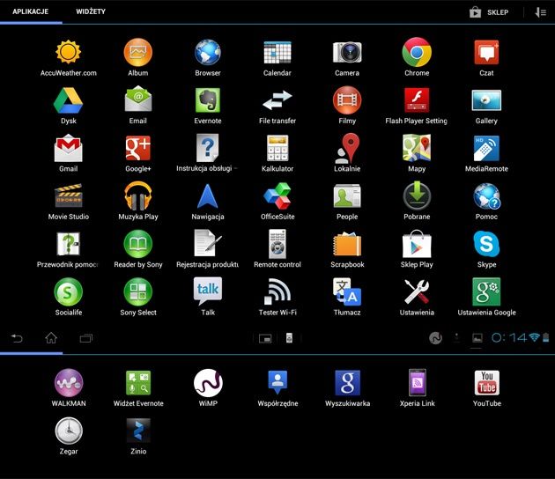Image resolution: width=555 pixels, height=479 pixels.
Task: Start the File transfer app
Action: click(277, 100)
